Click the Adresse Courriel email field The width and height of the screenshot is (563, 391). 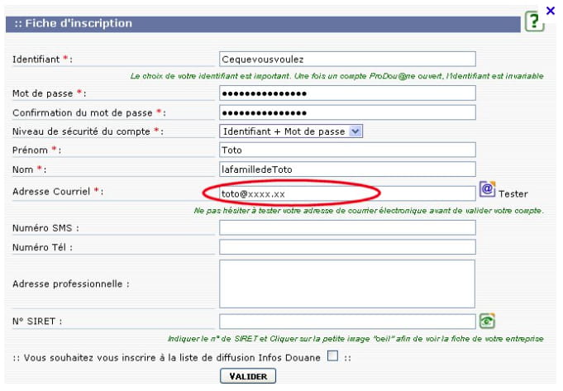(x=347, y=193)
